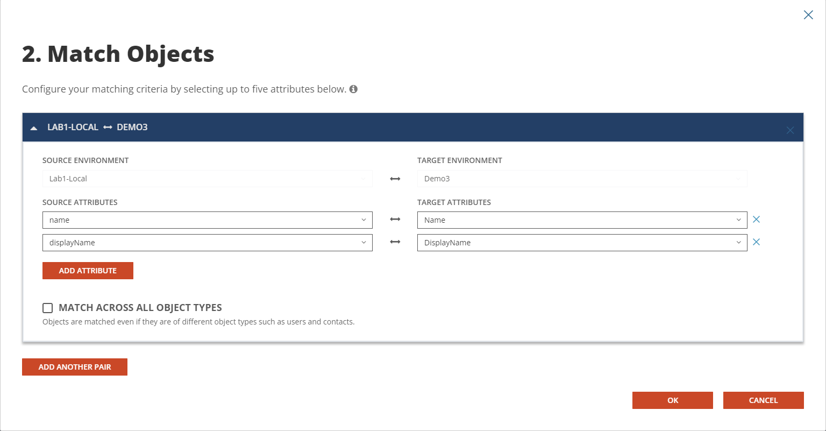Image resolution: width=826 pixels, height=431 pixels.
Task: Remove the name attribute row
Action: coord(756,220)
